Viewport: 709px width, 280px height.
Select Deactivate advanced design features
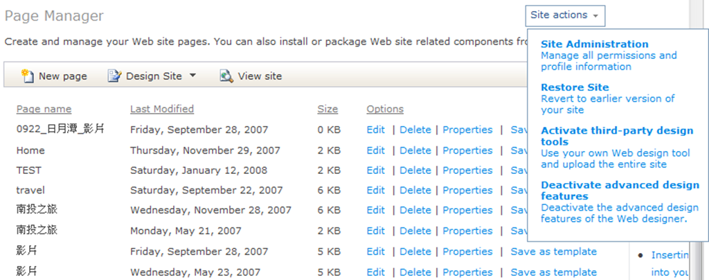click(x=620, y=191)
